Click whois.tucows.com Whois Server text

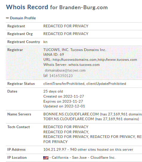(x=84, y=65)
